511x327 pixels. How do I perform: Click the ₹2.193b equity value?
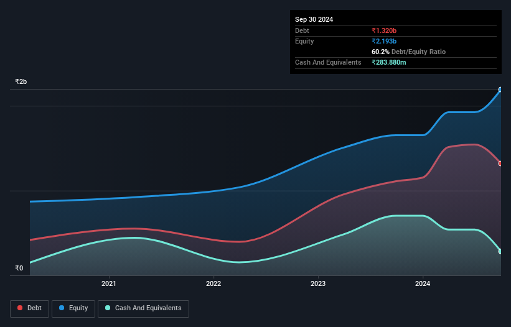[384, 41]
